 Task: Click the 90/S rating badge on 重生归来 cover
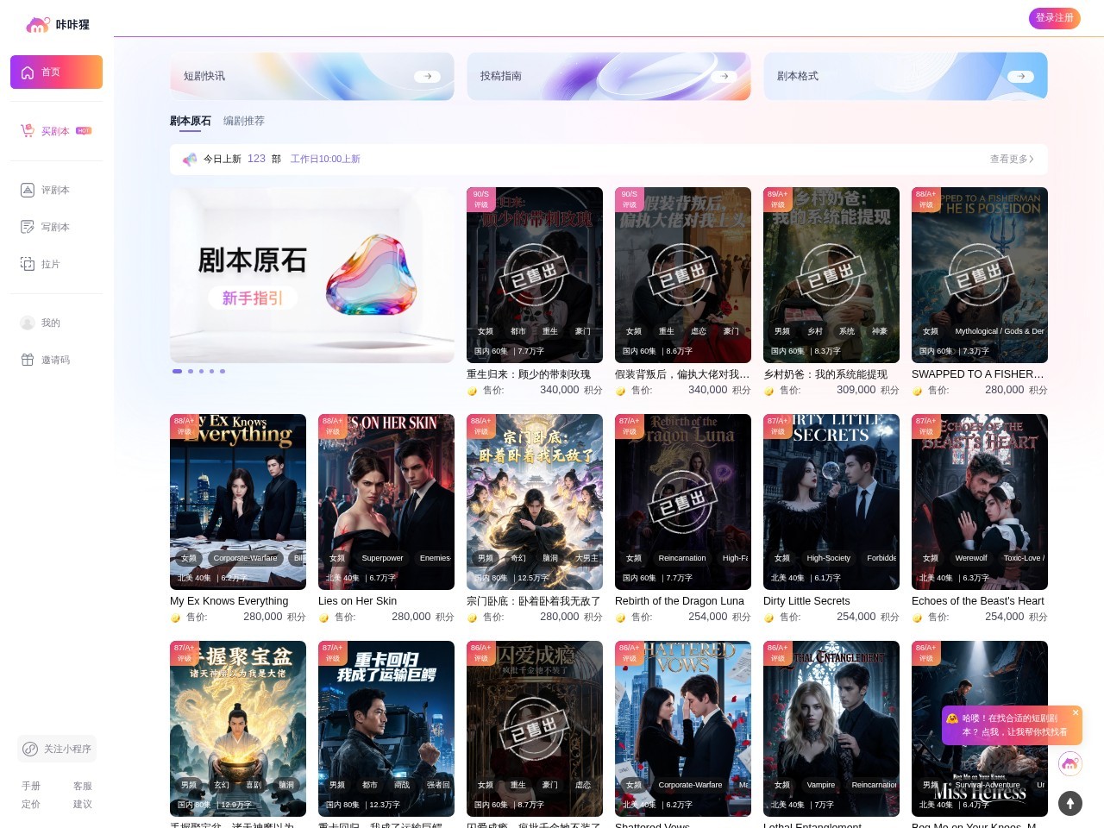pyautogui.click(x=481, y=199)
